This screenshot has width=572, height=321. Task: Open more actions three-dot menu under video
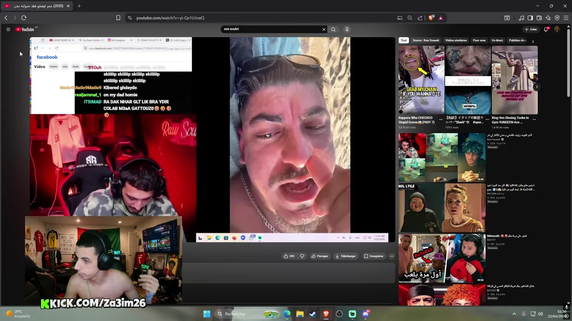[x=391, y=256]
